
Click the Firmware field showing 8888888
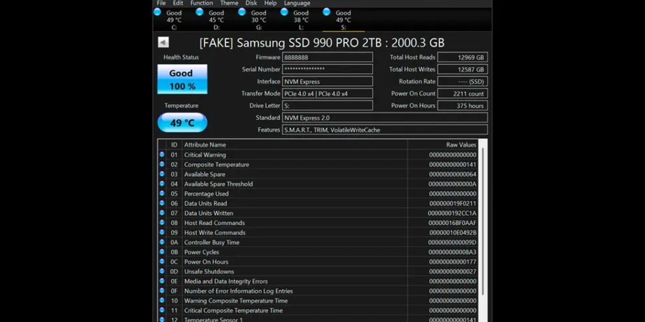tap(328, 58)
